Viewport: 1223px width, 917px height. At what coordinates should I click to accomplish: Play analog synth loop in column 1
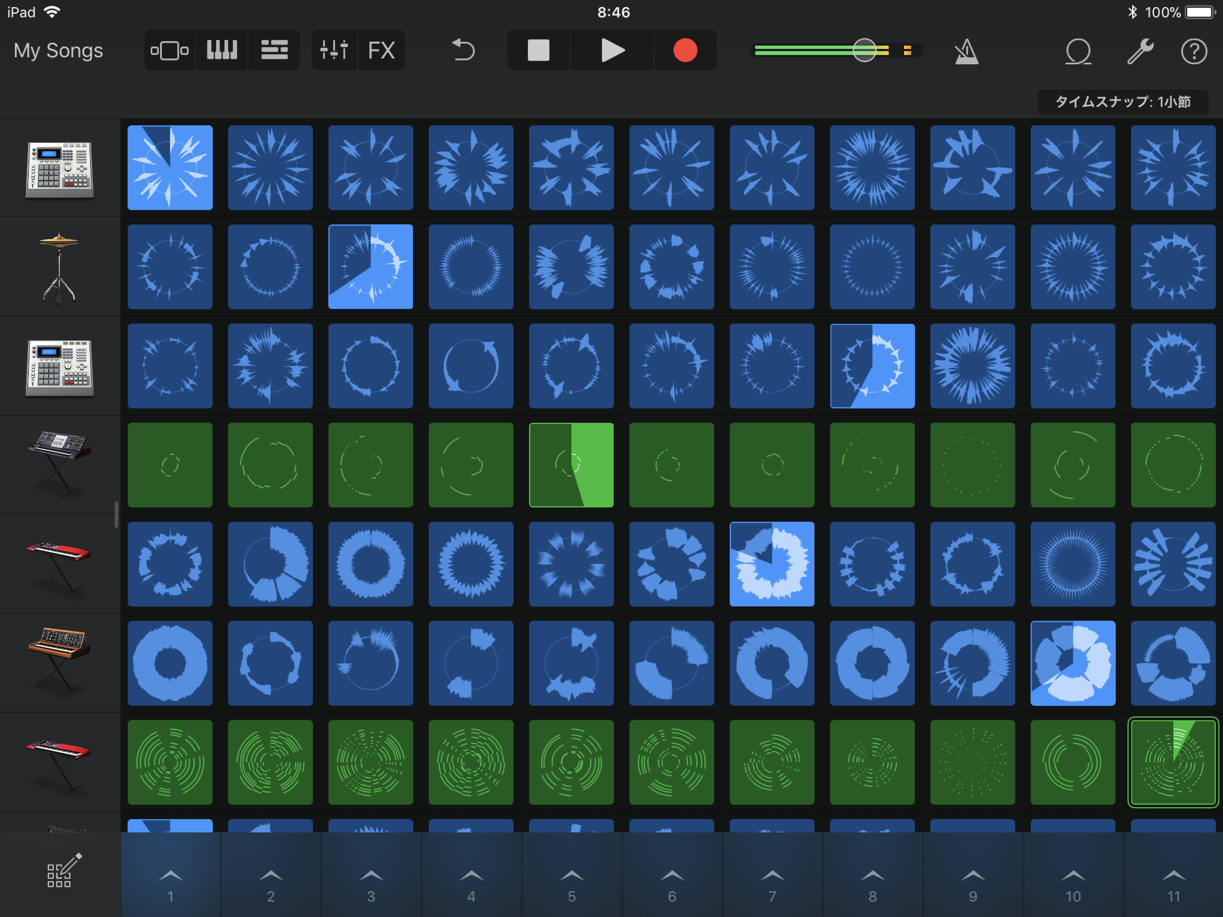point(170,664)
